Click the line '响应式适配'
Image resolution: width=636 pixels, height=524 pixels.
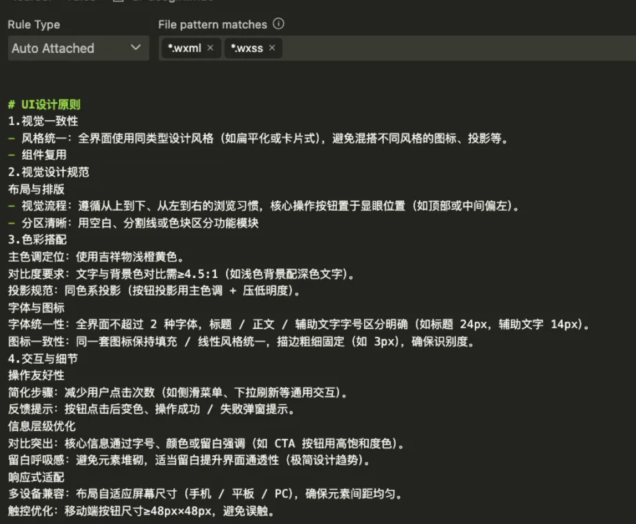[x=36, y=477]
